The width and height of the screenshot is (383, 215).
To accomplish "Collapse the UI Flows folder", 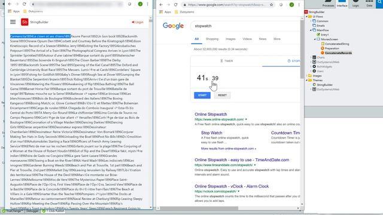I will [x=307, y=17].
